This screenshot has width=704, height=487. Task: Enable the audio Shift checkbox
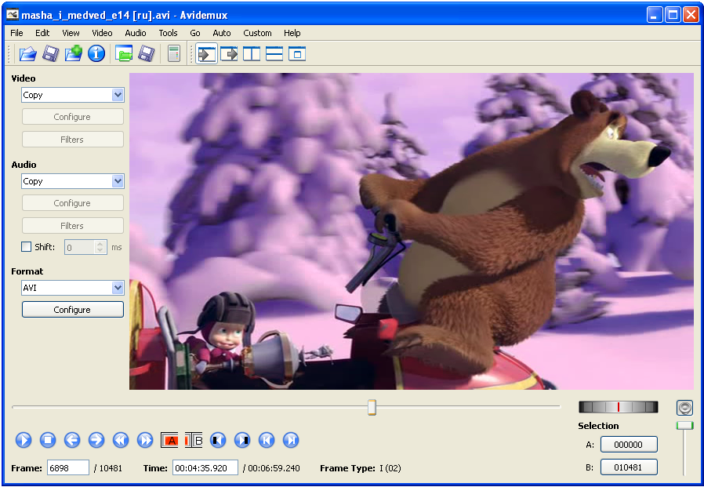click(27, 247)
